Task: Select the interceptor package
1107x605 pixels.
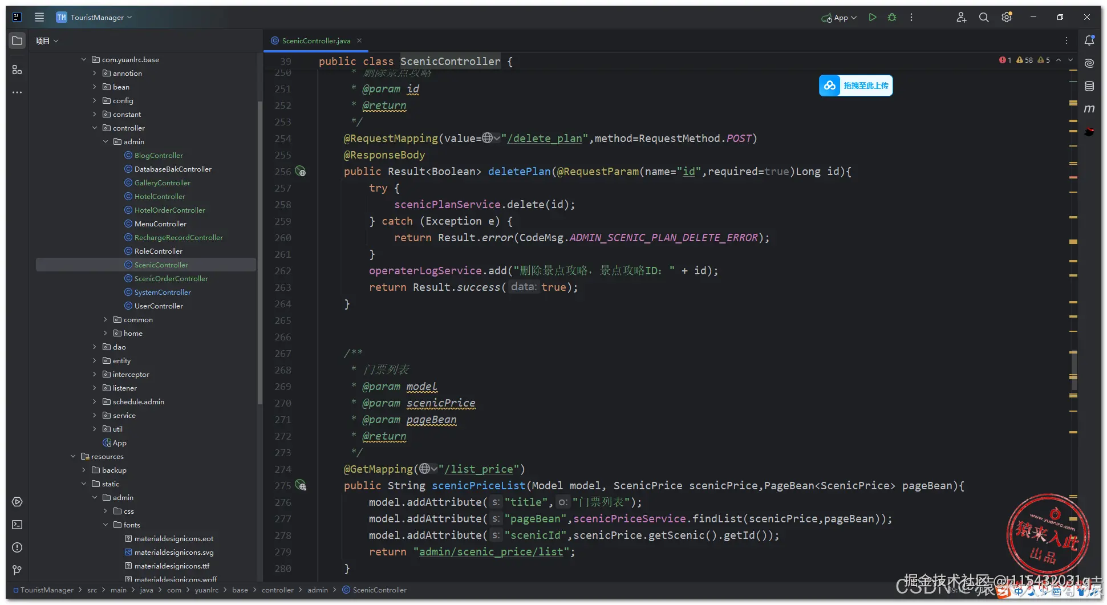Action: pos(131,374)
